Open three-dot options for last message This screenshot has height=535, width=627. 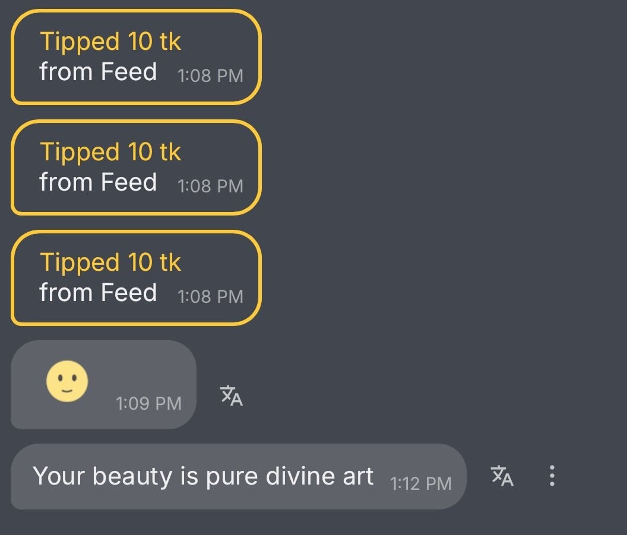click(x=552, y=476)
